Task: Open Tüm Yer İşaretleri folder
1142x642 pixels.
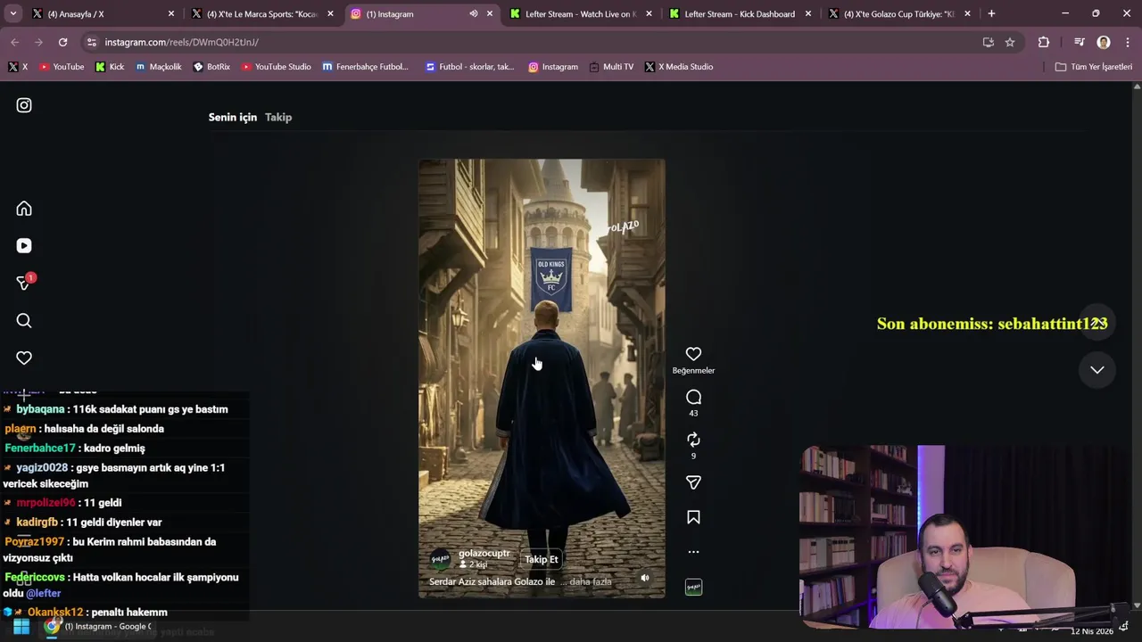Action: coord(1094,67)
